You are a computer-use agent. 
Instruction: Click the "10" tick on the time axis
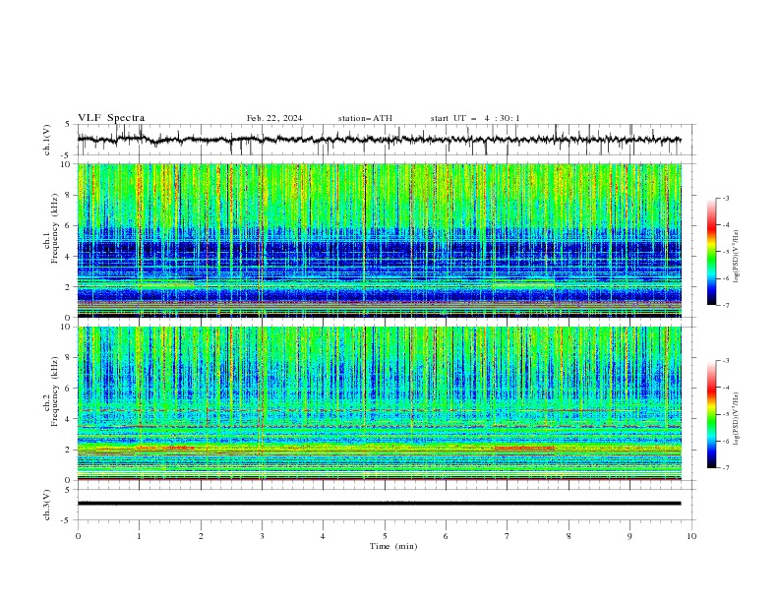[691, 536]
